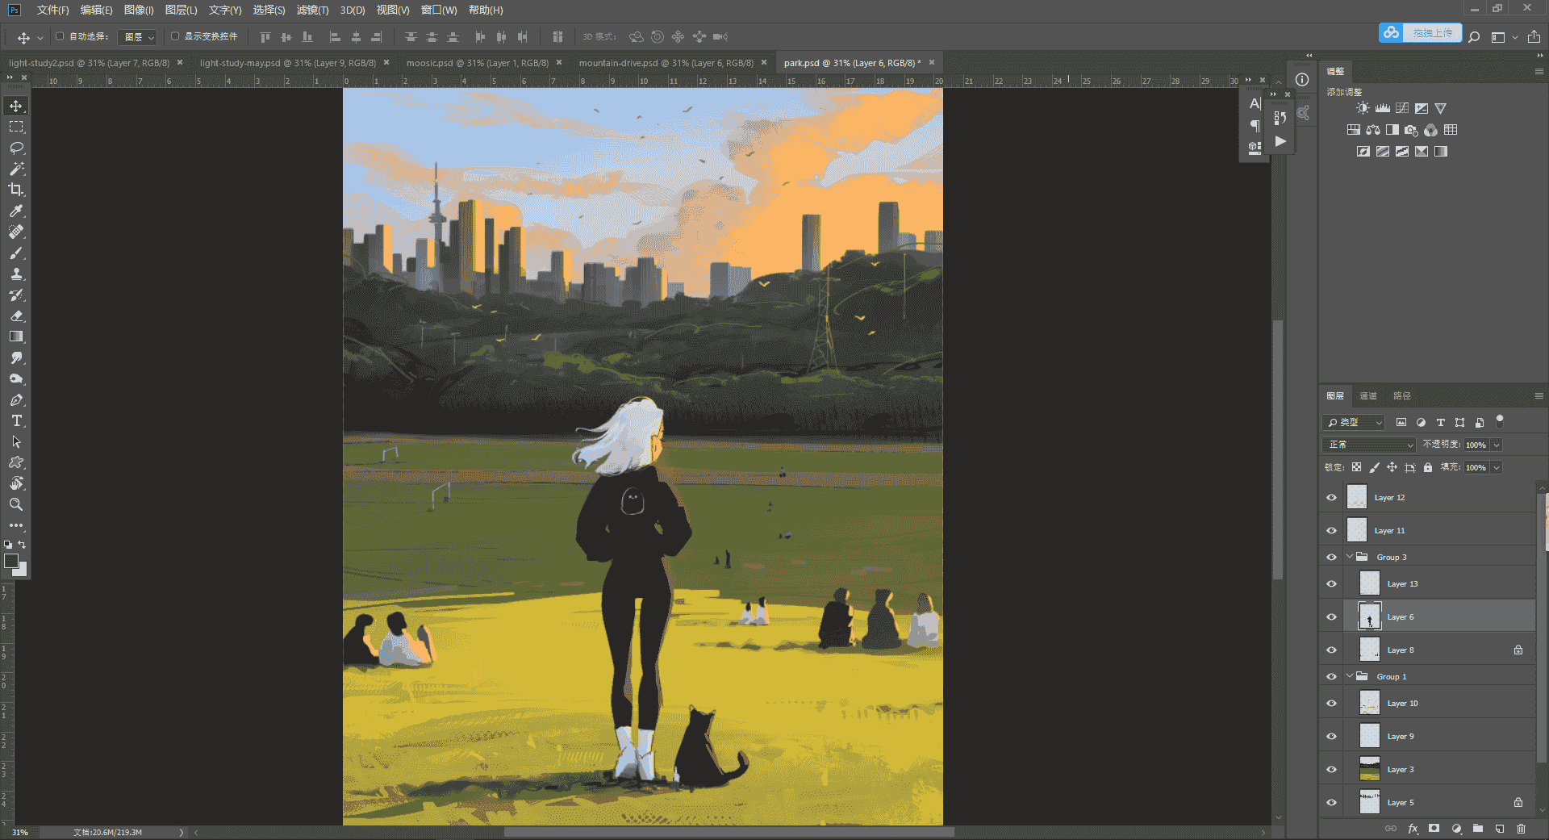The height and width of the screenshot is (840, 1549).
Task: Switch to the 路径 panel tab
Action: (x=1402, y=396)
